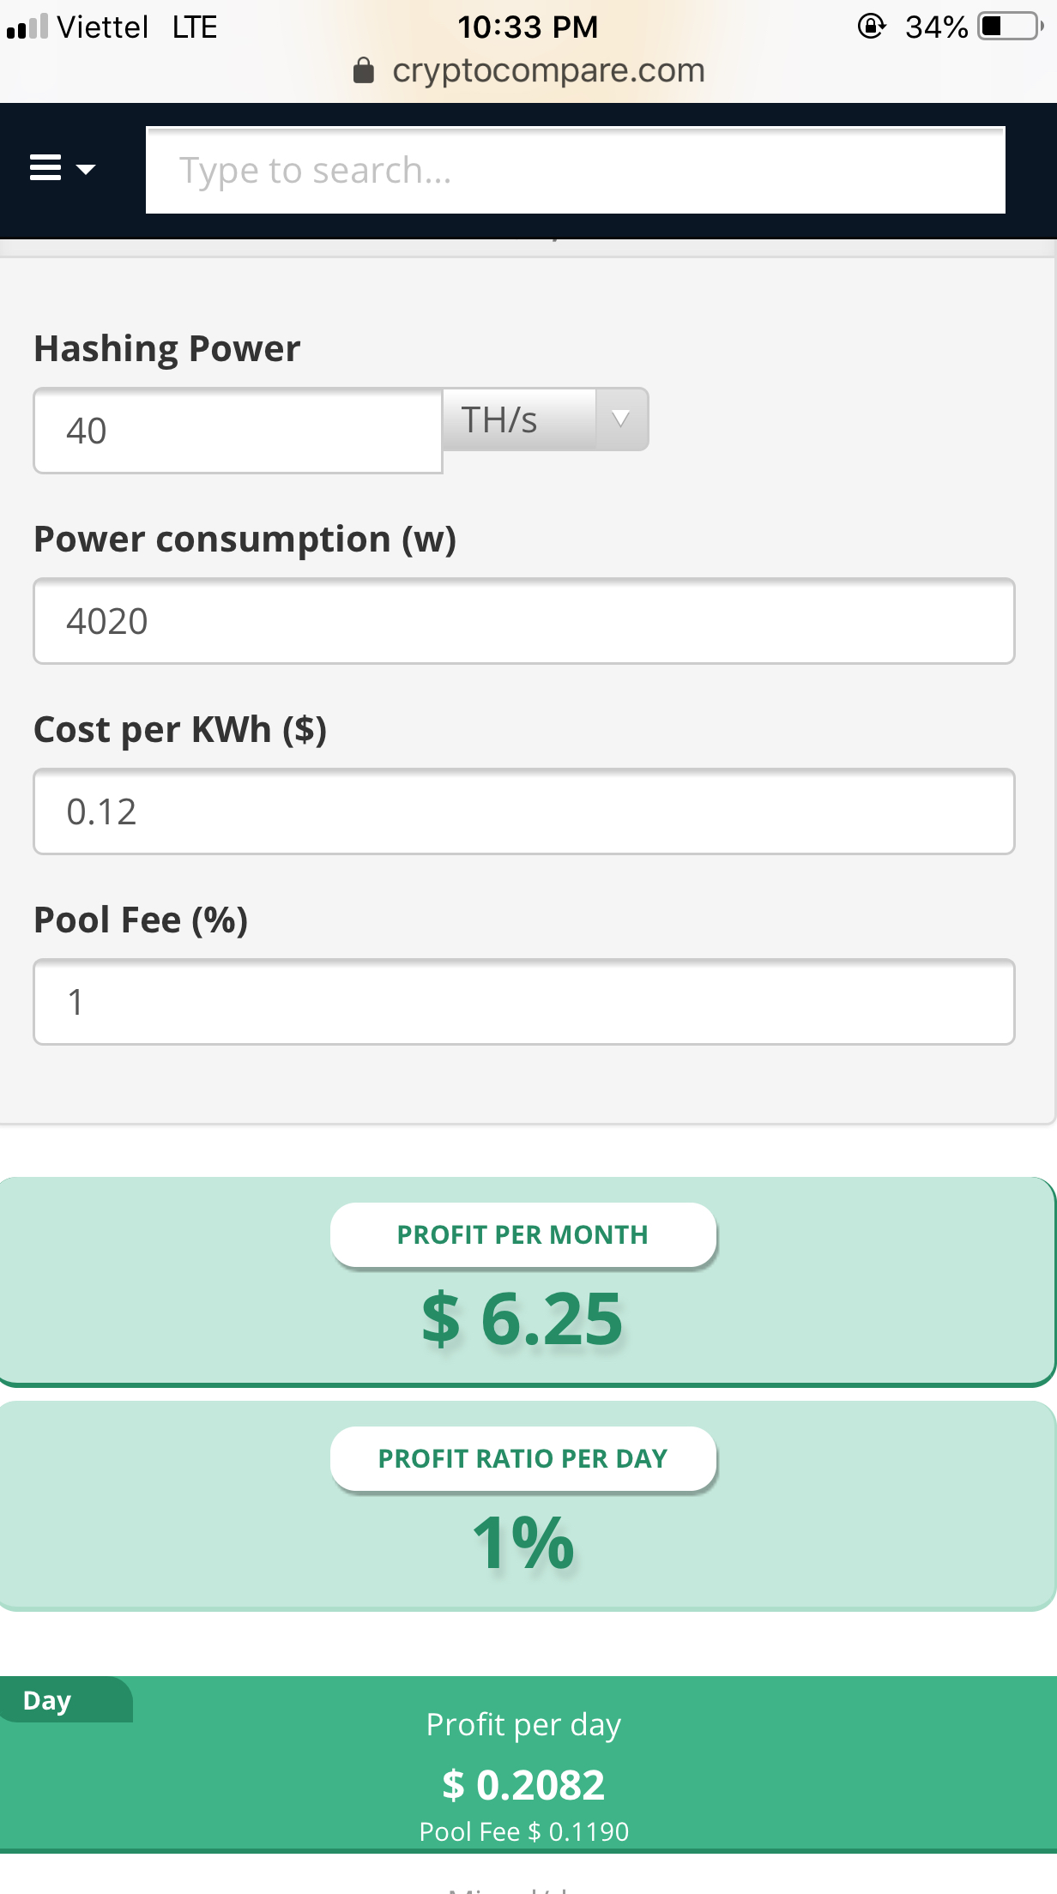
Task: Tap the cryptocompare.com address bar
Action: 547,70
